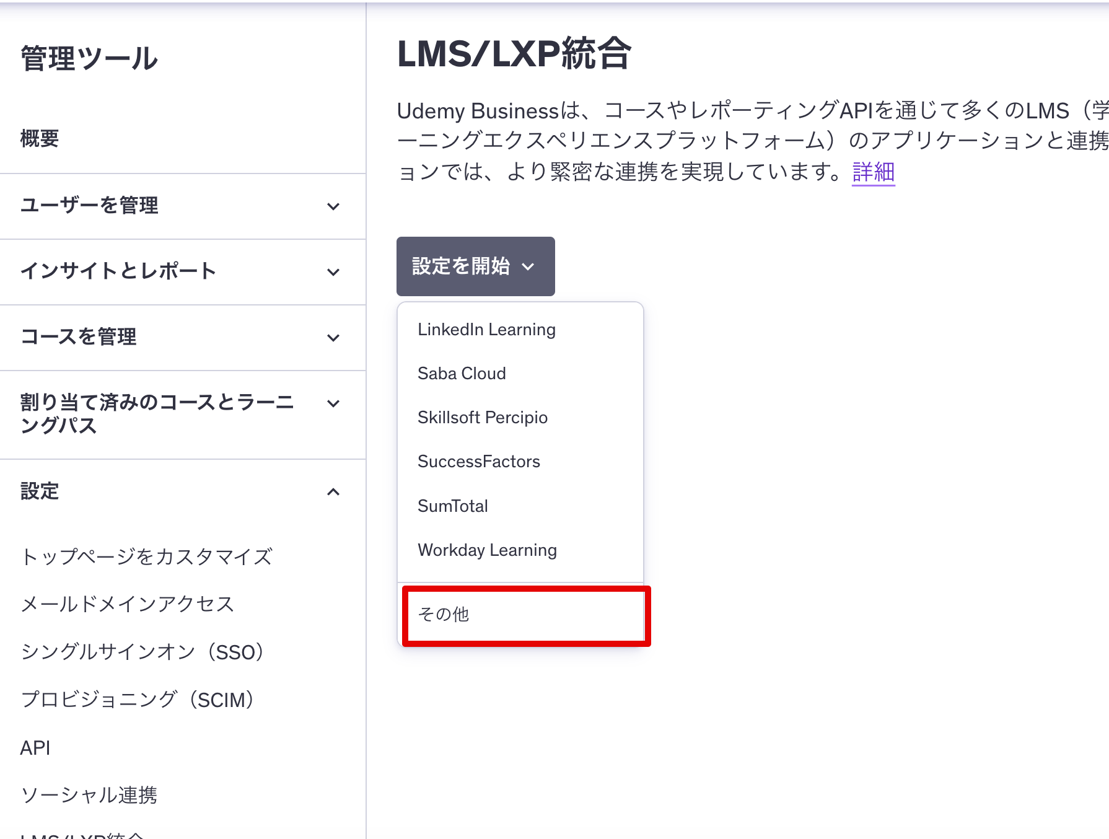Collapse the 設定 section chevron

[333, 492]
